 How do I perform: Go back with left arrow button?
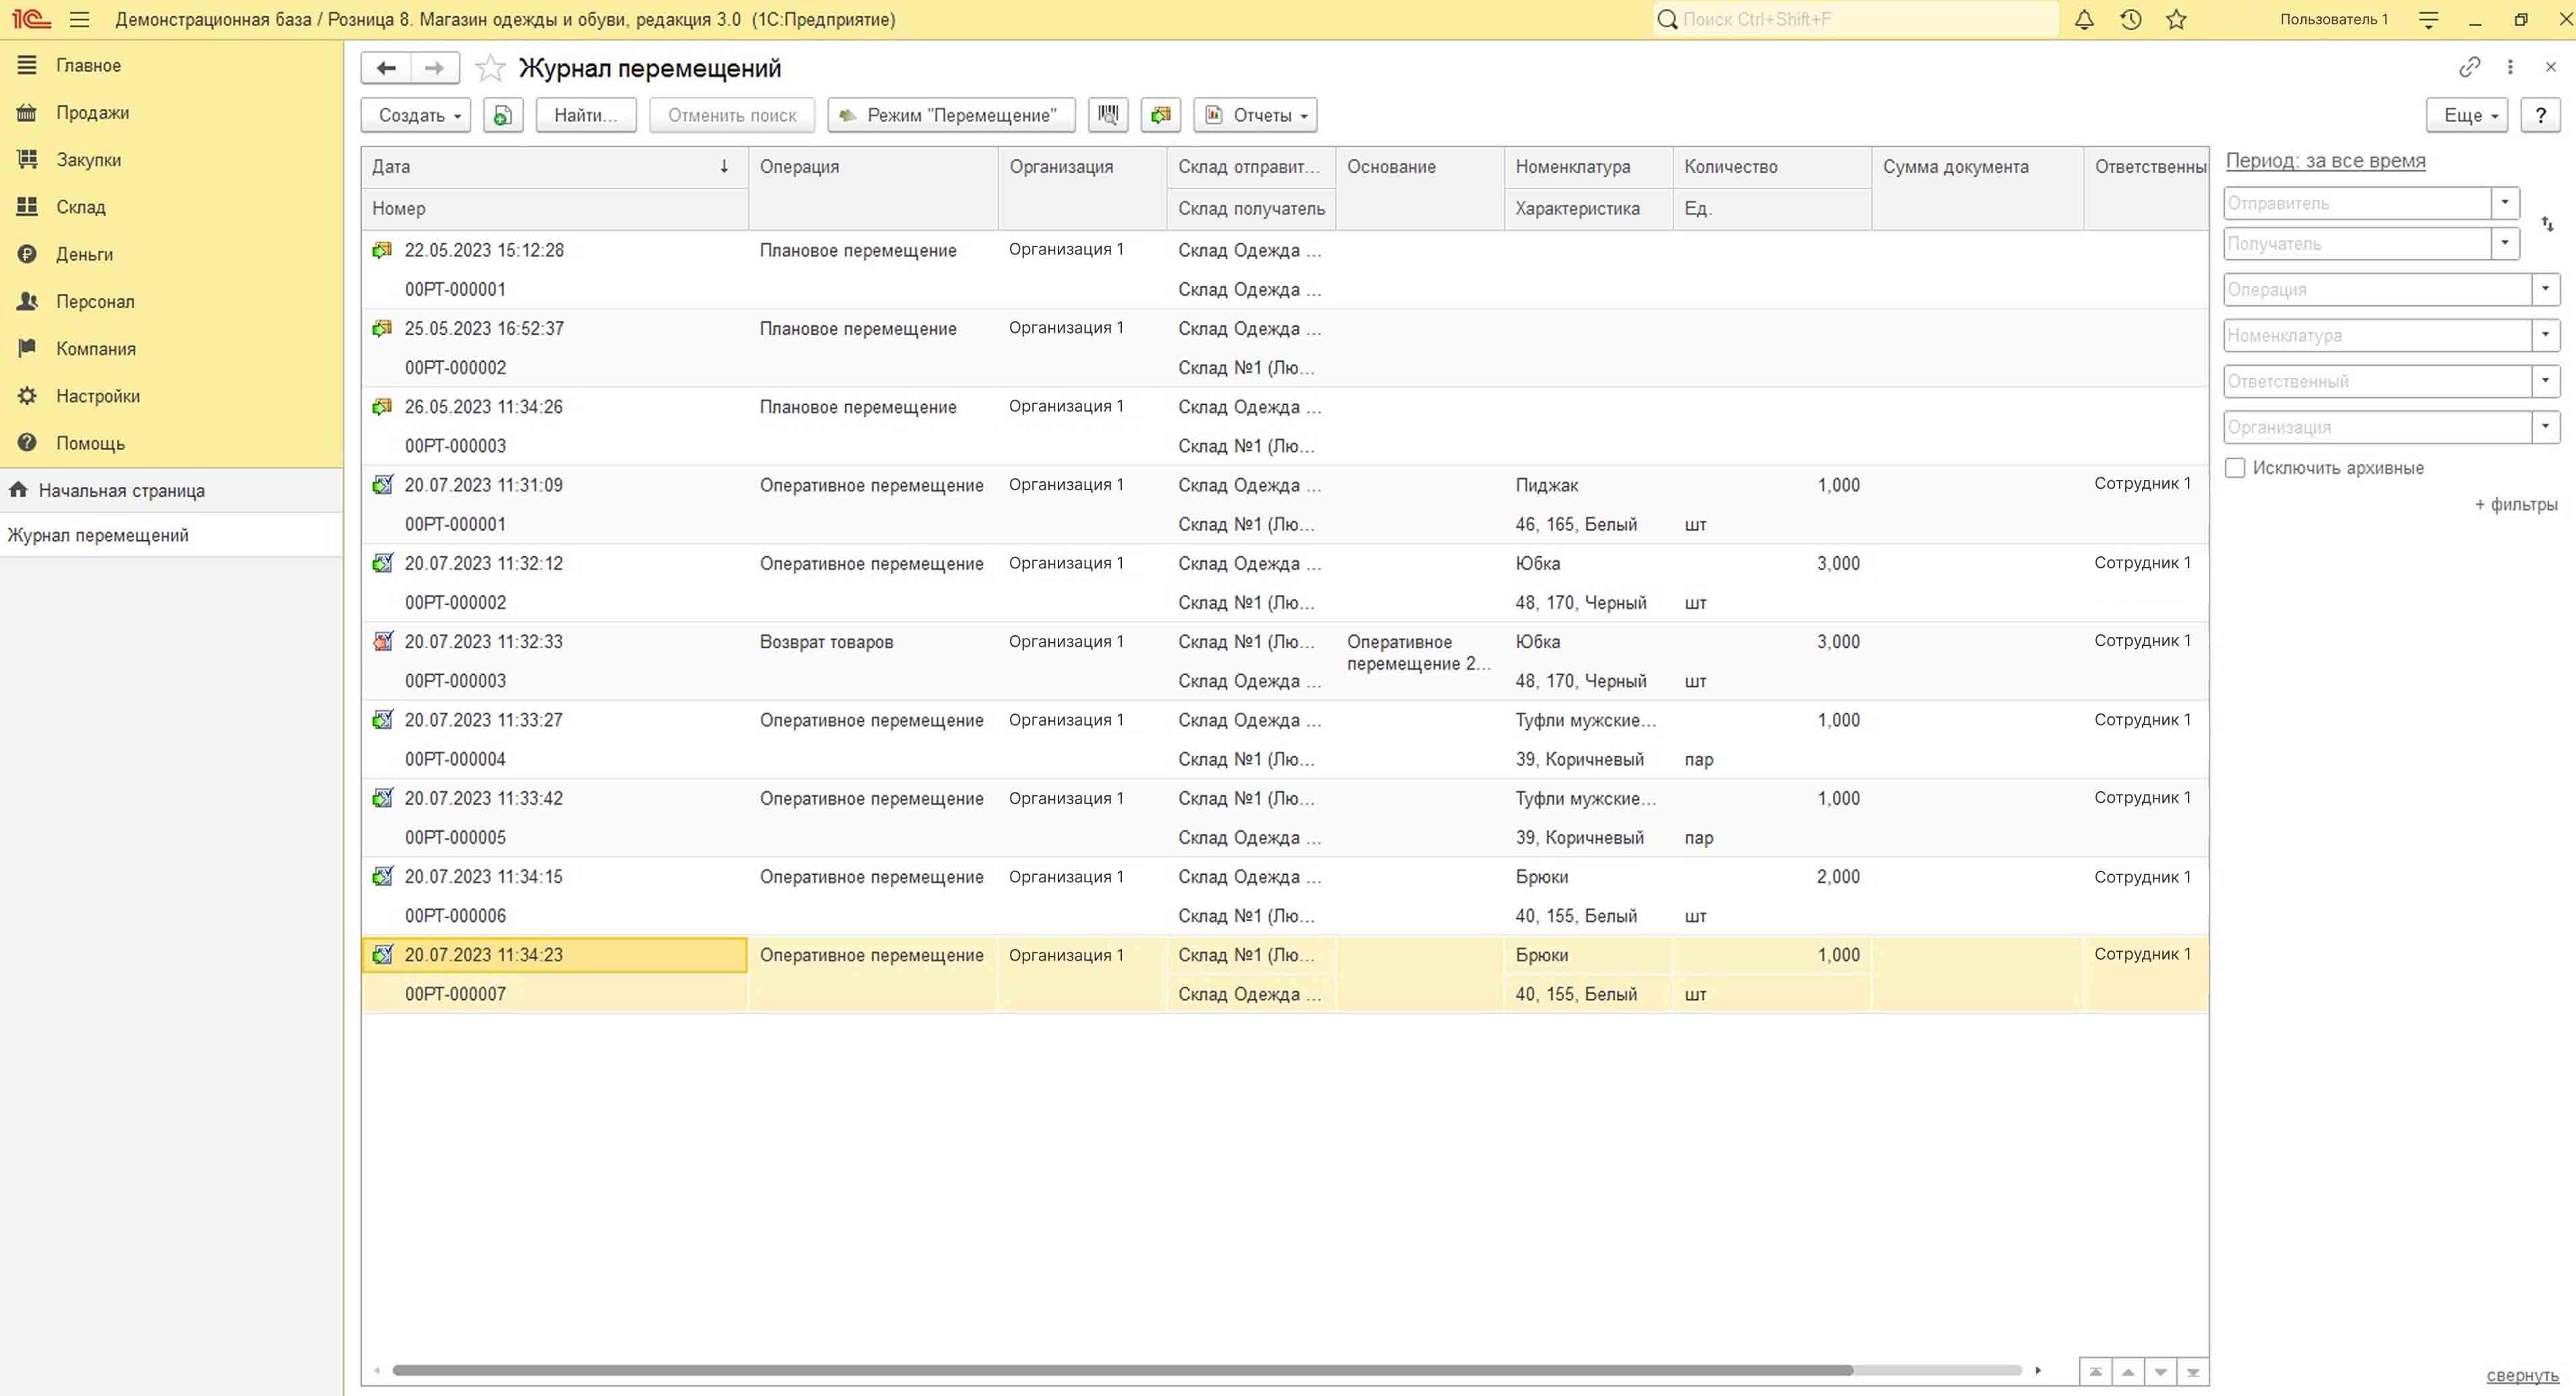coord(386,68)
